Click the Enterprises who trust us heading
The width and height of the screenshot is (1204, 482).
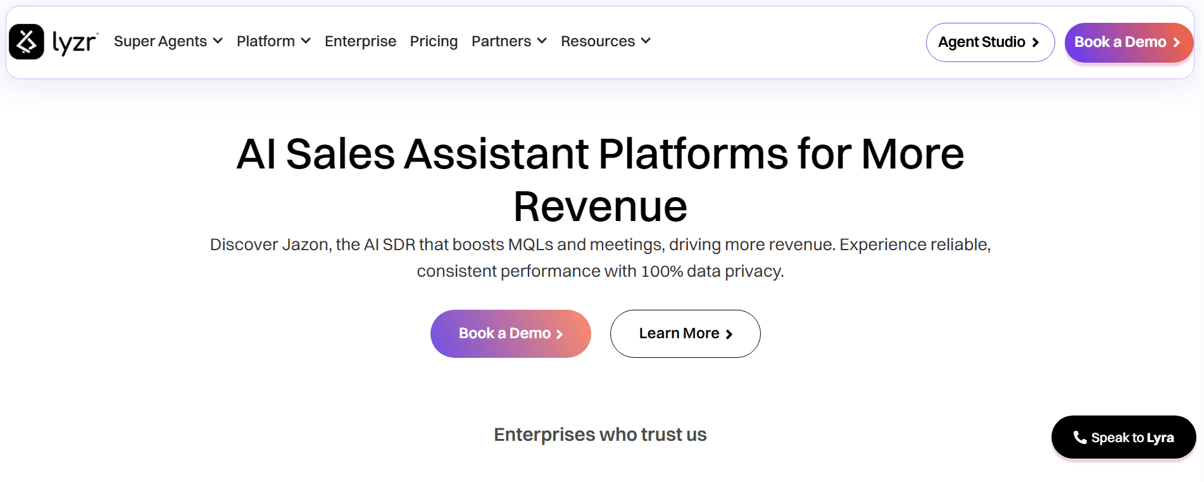[x=600, y=434]
